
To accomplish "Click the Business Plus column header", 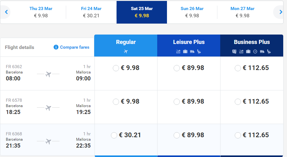I will 252,42.
